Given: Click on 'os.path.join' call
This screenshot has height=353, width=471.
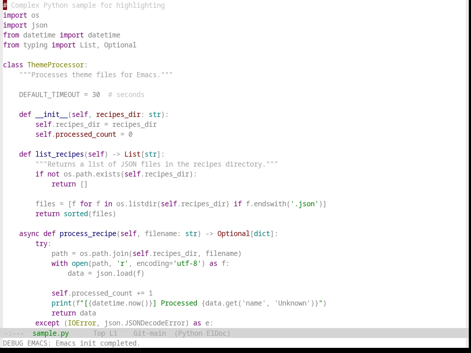Looking at the screenshot, I should point(104,253).
